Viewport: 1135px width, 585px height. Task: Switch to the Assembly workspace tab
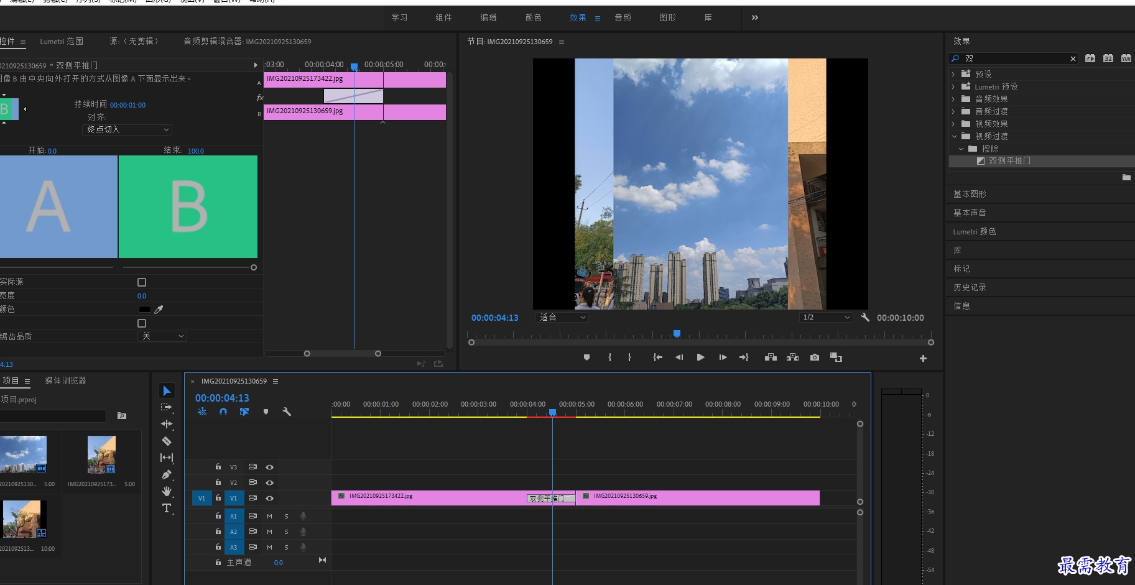pos(443,17)
